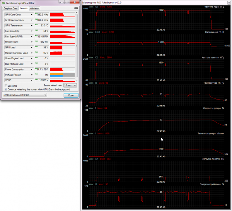
Task: Enable the Log to file checkbox
Action: 6,86
